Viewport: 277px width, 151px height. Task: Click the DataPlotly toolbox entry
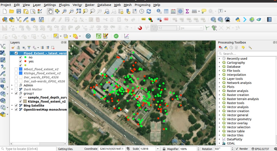click(234, 139)
